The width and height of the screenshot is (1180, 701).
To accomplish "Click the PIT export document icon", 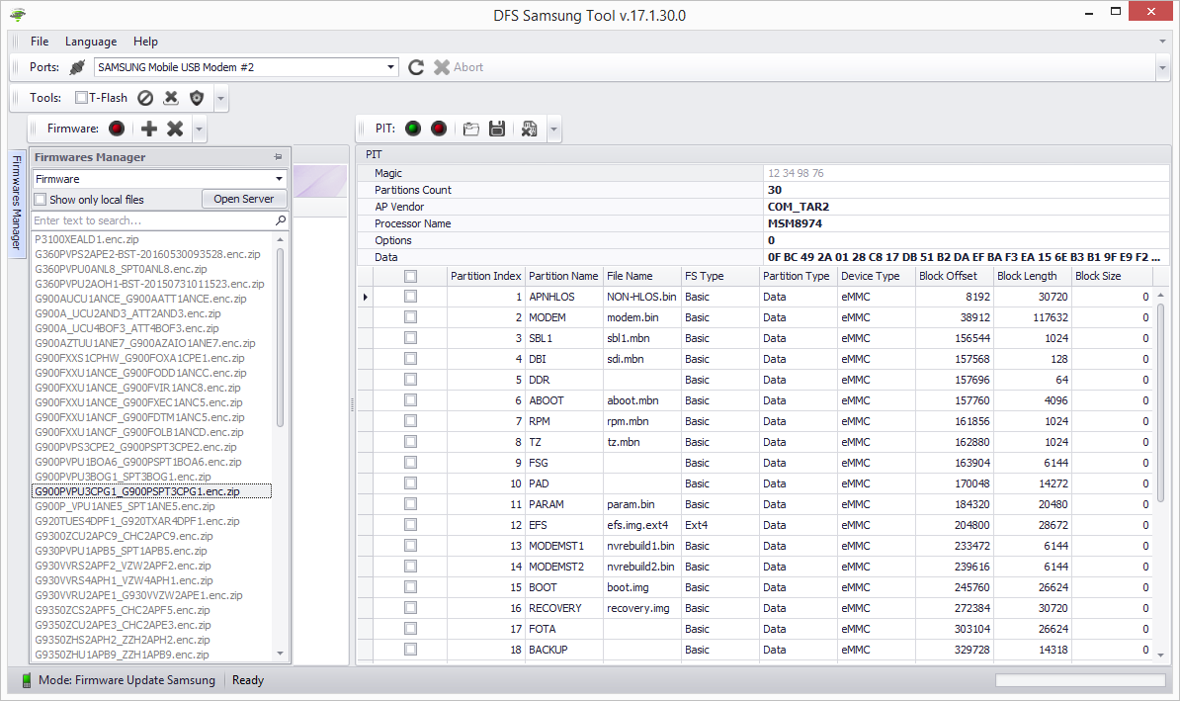I will click(x=529, y=129).
